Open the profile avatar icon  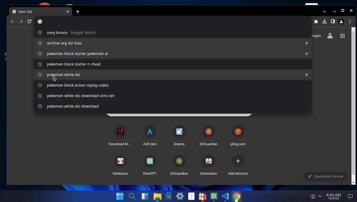(341, 22)
